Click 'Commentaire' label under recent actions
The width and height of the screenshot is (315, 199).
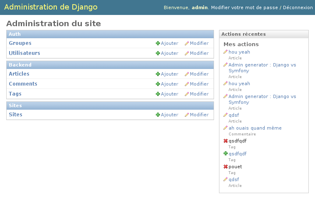click(x=242, y=134)
